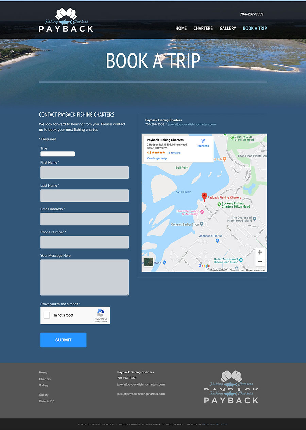The height and width of the screenshot is (430, 306).
Task: Focus the Phone Number input field
Action: (x=84, y=242)
